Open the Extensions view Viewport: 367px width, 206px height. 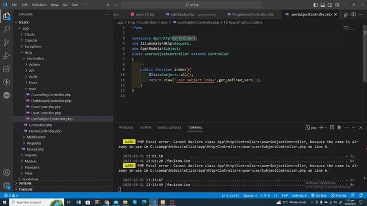click(6, 69)
